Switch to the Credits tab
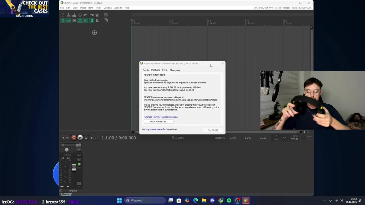This screenshot has height=205, width=365. click(146, 70)
